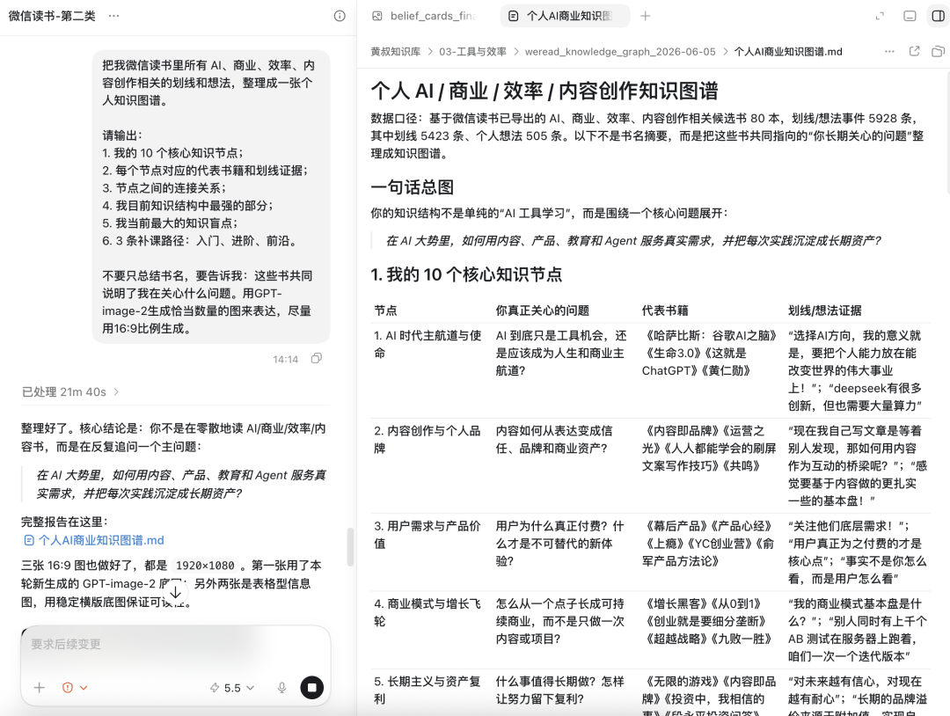Open the 5.5 model selector dropdown

point(232,688)
